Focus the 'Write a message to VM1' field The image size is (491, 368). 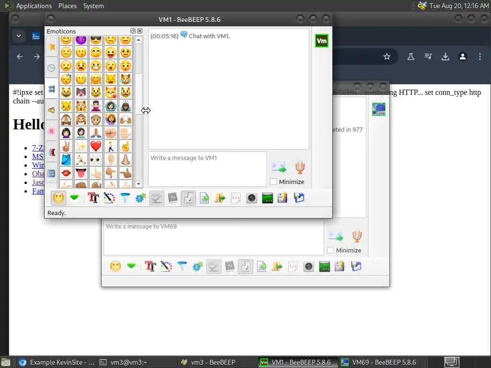pyautogui.click(x=207, y=169)
